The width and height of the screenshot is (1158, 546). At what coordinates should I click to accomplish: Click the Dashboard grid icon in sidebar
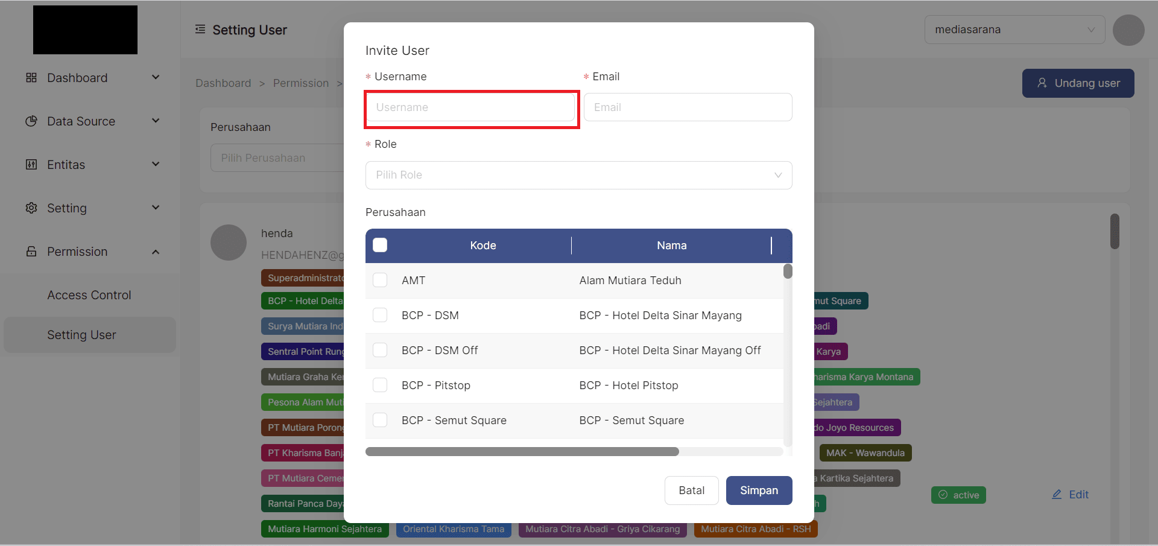(31, 78)
